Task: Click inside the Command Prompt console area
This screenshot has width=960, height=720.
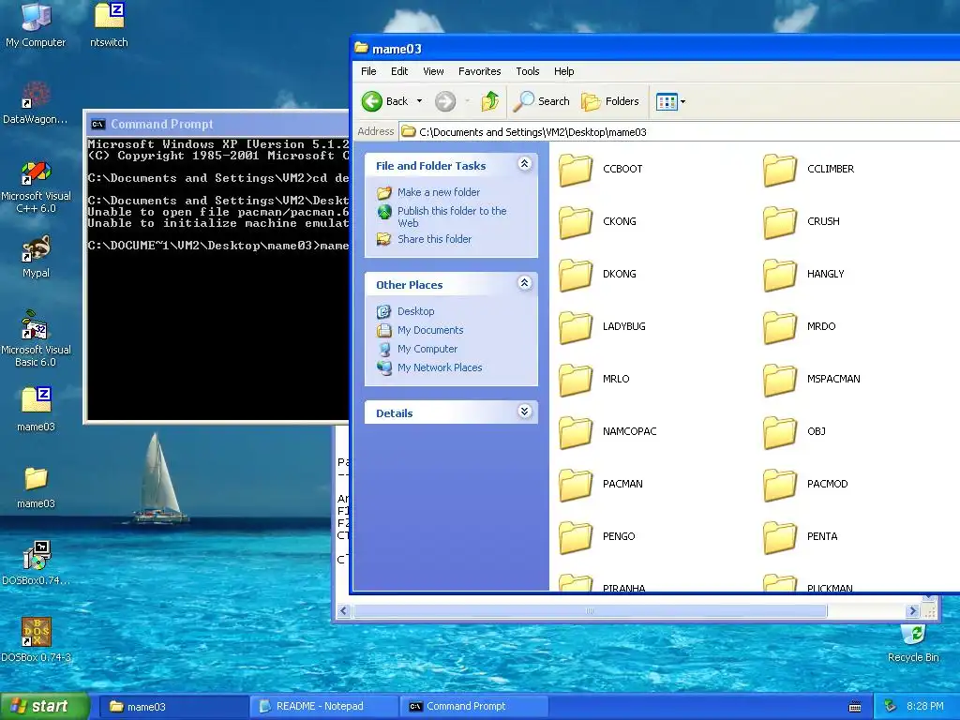Action: point(217,278)
